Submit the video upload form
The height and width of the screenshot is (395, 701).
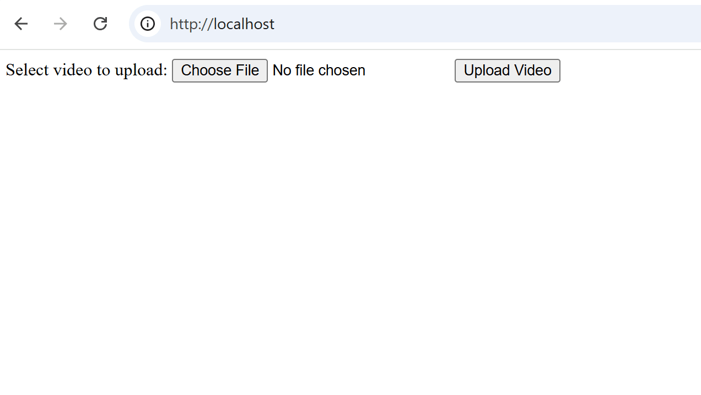click(507, 70)
